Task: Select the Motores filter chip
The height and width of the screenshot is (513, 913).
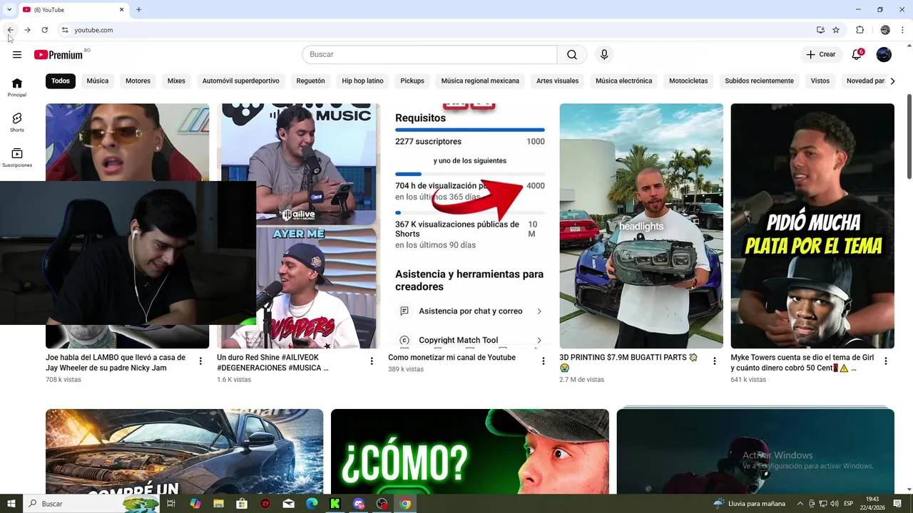Action: 138,81
